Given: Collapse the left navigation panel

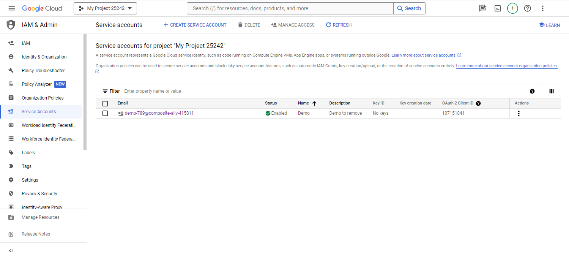Looking at the screenshot, I should (11, 251).
